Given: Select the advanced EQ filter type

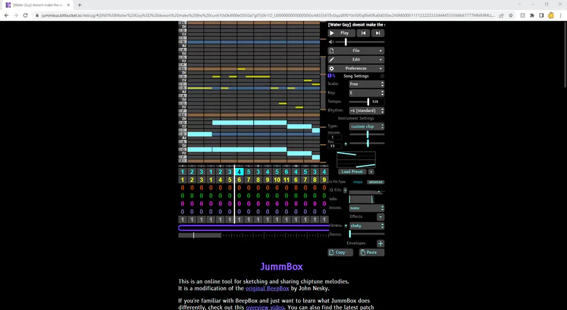Looking at the screenshot, I should pos(375,182).
